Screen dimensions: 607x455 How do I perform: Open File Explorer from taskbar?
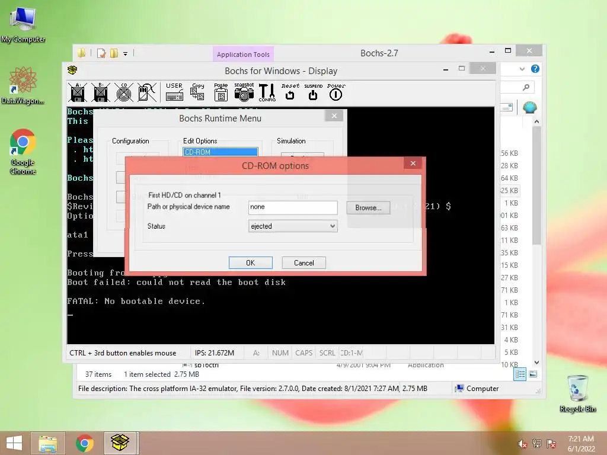(48, 443)
